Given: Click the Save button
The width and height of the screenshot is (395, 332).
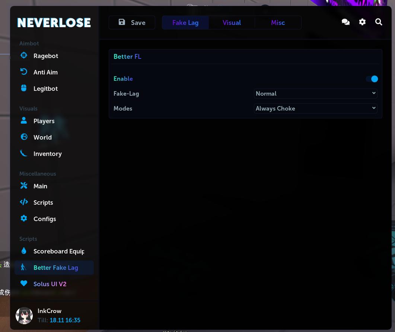Looking at the screenshot, I should click(x=132, y=22).
